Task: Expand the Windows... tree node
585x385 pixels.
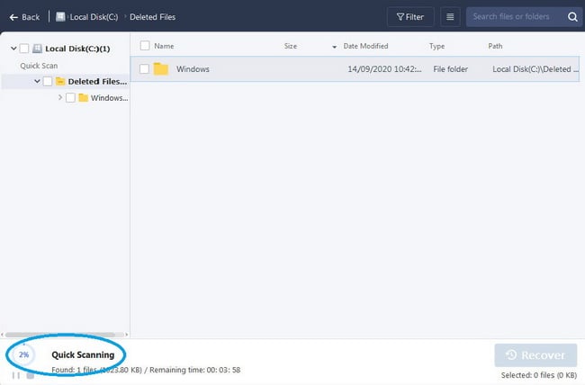Action: (60, 97)
